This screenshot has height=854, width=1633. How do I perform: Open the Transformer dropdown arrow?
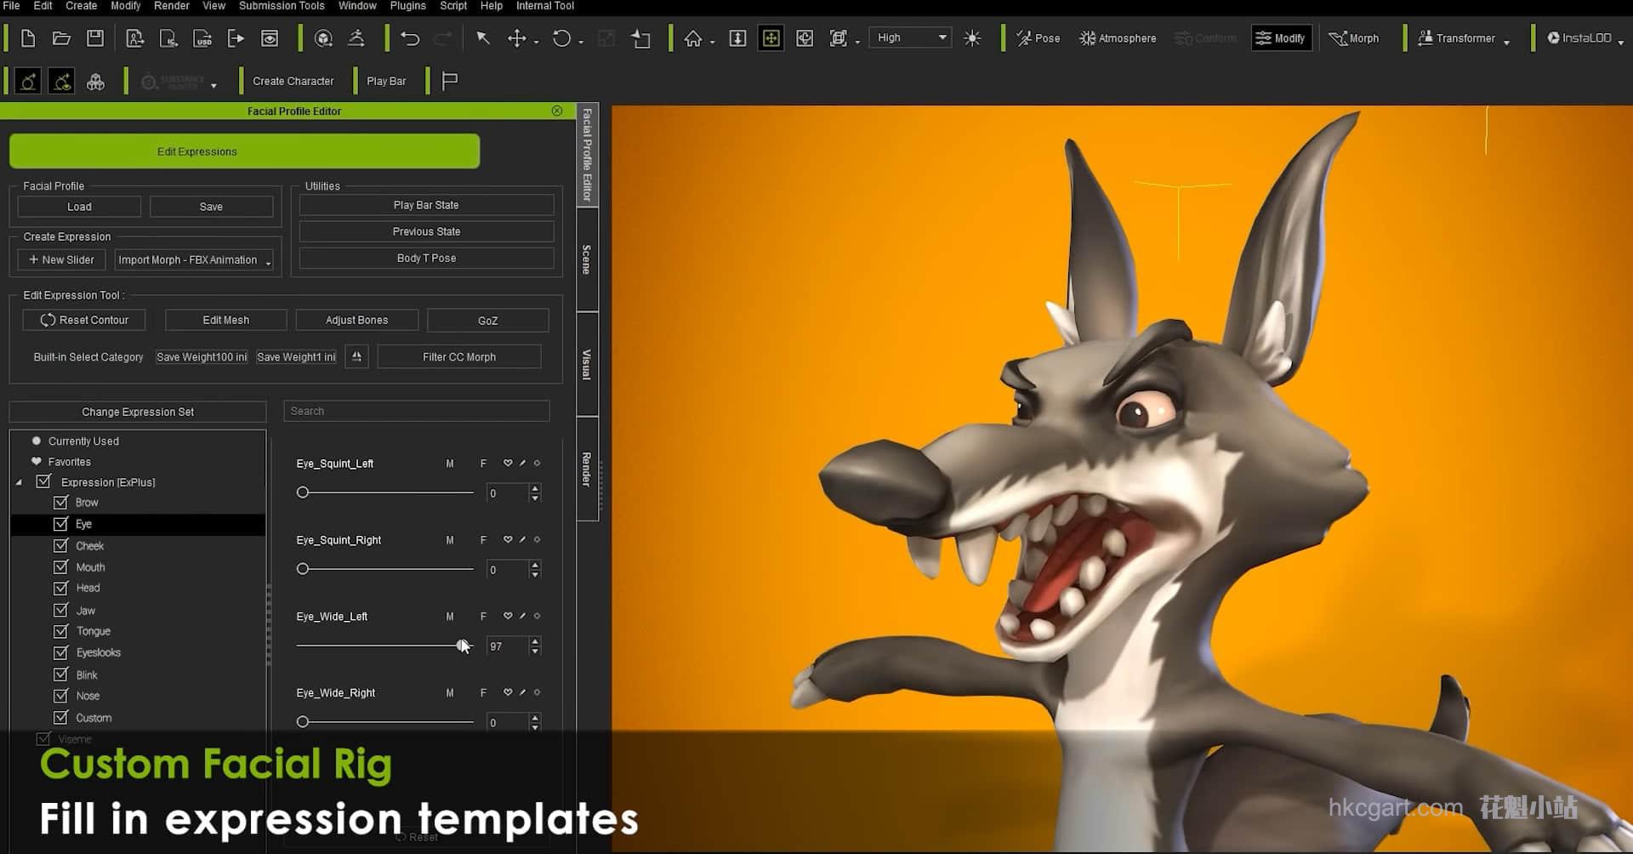coord(1506,42)
